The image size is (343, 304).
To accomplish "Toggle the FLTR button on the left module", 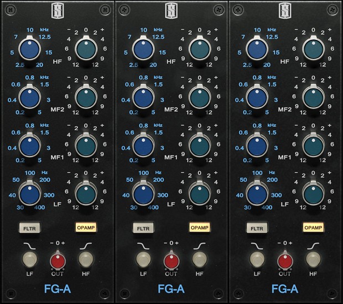I will pos(29,228).
